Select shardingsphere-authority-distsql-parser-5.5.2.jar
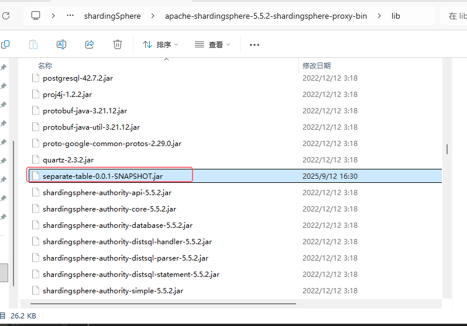Viewport: 467px width, 326px height. point(125,258)
